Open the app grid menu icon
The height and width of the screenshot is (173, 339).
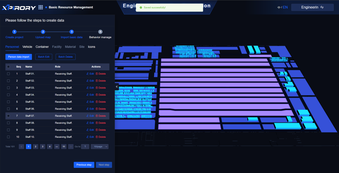point(41,7)
